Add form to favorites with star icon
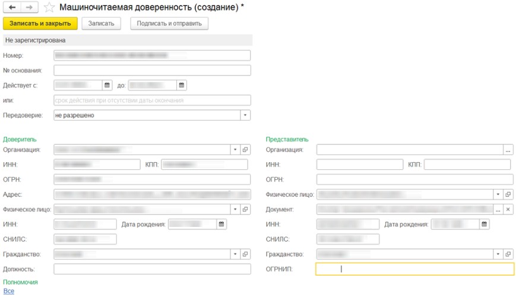 pos(49,7)
